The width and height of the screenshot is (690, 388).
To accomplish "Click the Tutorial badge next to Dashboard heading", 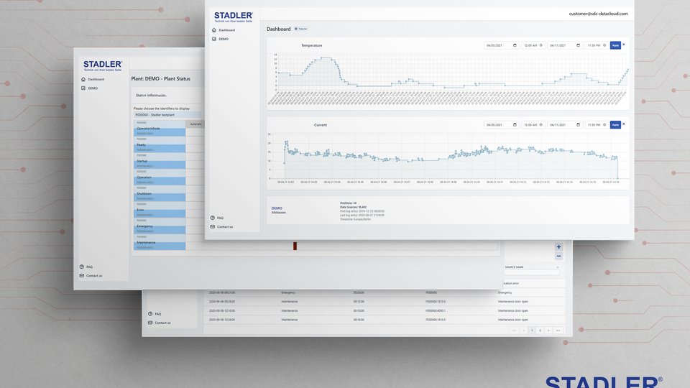I will (301, 29).
